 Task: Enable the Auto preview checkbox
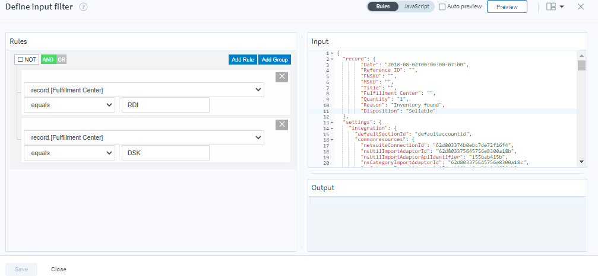click(x=442, y=7)
